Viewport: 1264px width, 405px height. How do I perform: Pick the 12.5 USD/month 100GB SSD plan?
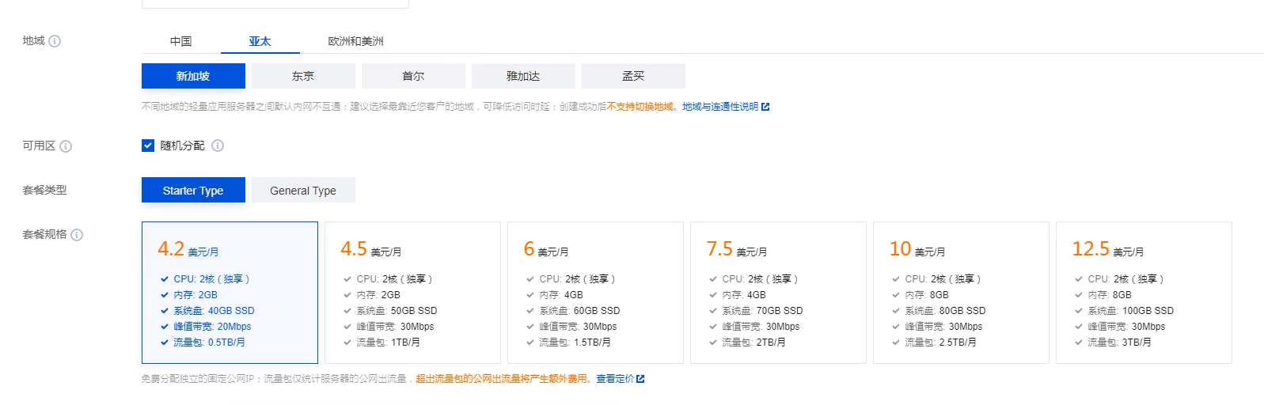pos(1144,293)
